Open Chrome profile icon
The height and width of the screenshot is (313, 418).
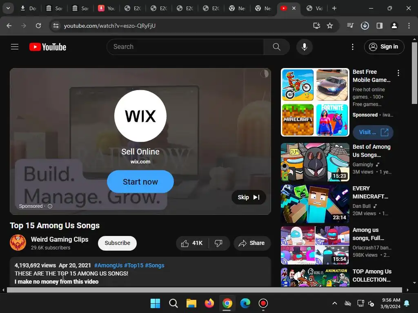[x=394, y=26]
